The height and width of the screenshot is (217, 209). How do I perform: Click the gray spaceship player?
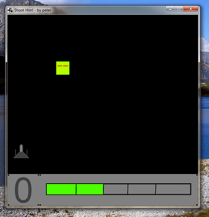pos(21,151)
